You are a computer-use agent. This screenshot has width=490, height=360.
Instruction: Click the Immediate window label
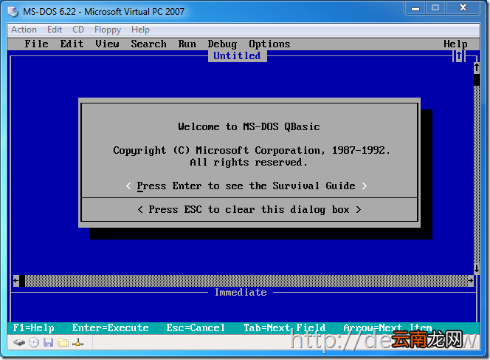[241, 292]
